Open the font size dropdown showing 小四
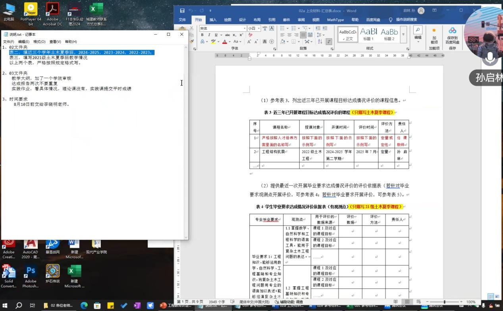Viewport: 503px width, 311px height. point(258,28)
